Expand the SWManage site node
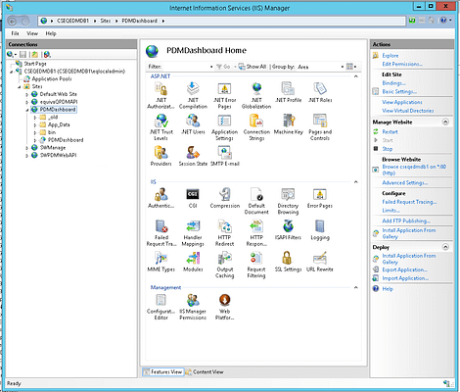Image resolution: width=460 pixels, height=392 pixels. point(26,148)
